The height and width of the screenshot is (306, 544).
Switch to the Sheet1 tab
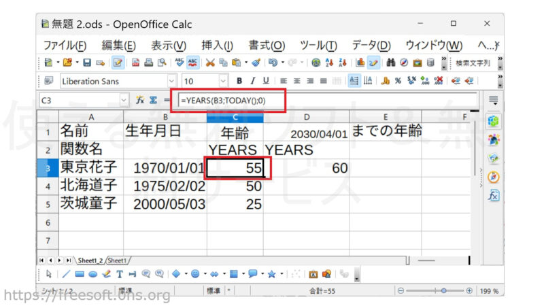pyautogui.click(x=118, y=260)
